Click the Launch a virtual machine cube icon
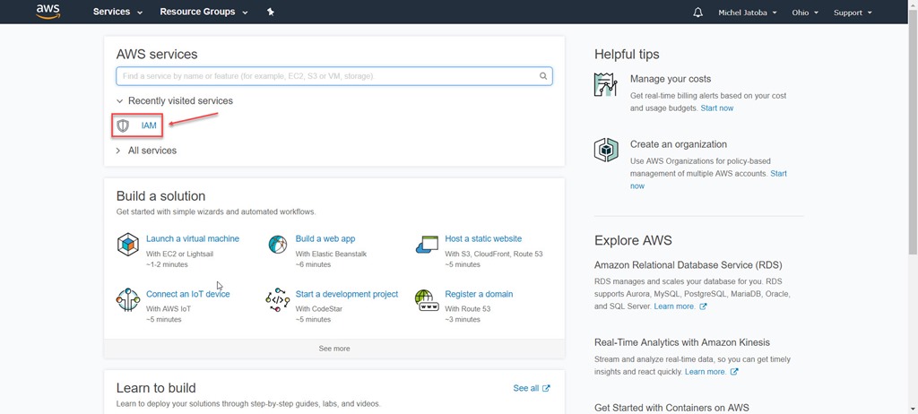This screenshot has width=918, height=414. click(127, 244)
